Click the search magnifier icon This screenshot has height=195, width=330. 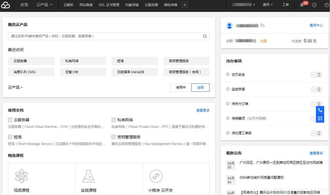205,36
